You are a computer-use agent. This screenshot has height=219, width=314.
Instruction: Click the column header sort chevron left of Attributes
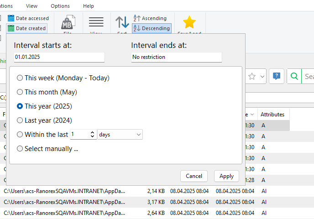(252, 115)
